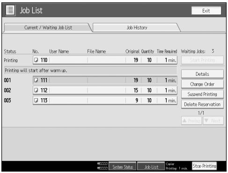Switch to Current / Waiting Job List tab
Screen dimensions: 228x173
[48, 28]
